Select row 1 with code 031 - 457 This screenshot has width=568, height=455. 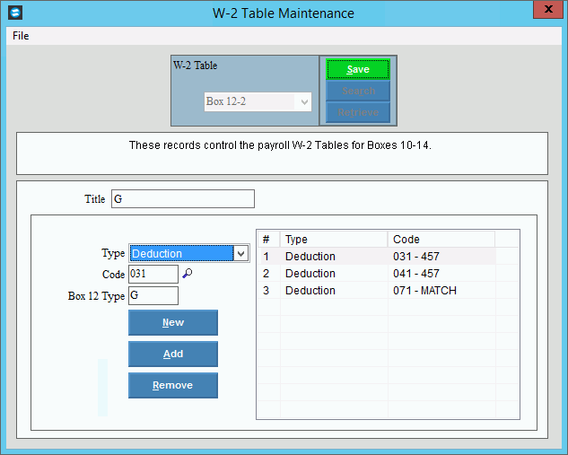tap(375, 257)
